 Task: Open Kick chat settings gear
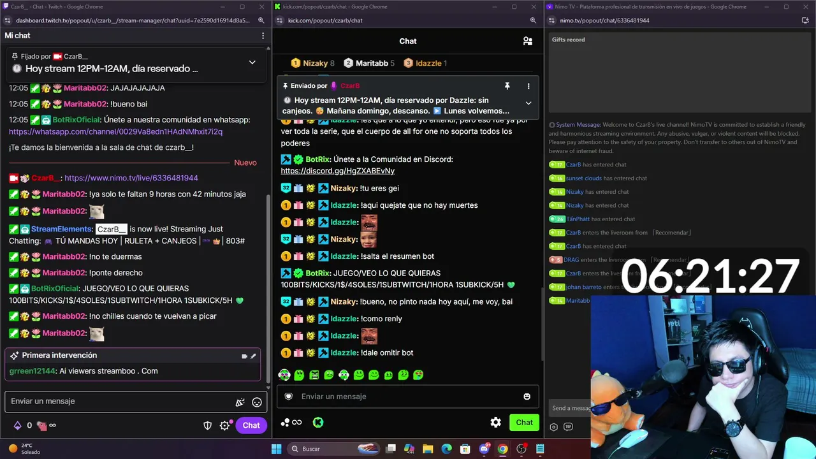pyautogui.click(x=495, y=422)
